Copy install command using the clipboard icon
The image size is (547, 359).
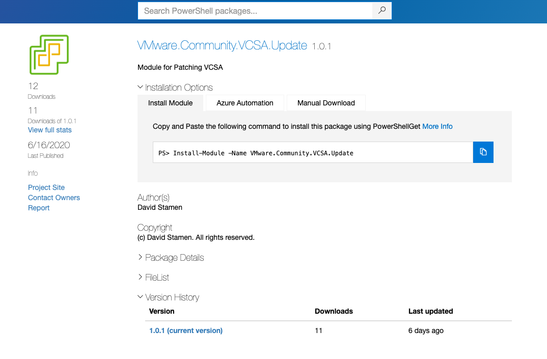(x=483, y=152)
